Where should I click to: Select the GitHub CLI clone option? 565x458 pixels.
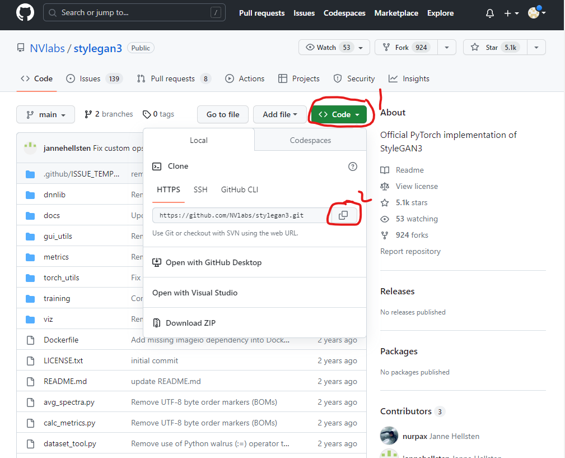pyautogui.click(x=240, y=189)
